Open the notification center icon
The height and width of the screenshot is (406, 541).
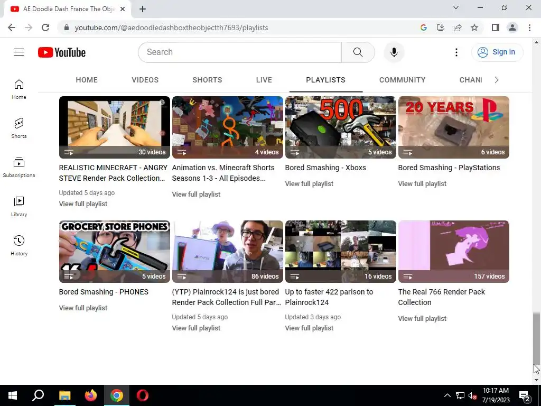point(524,395)
